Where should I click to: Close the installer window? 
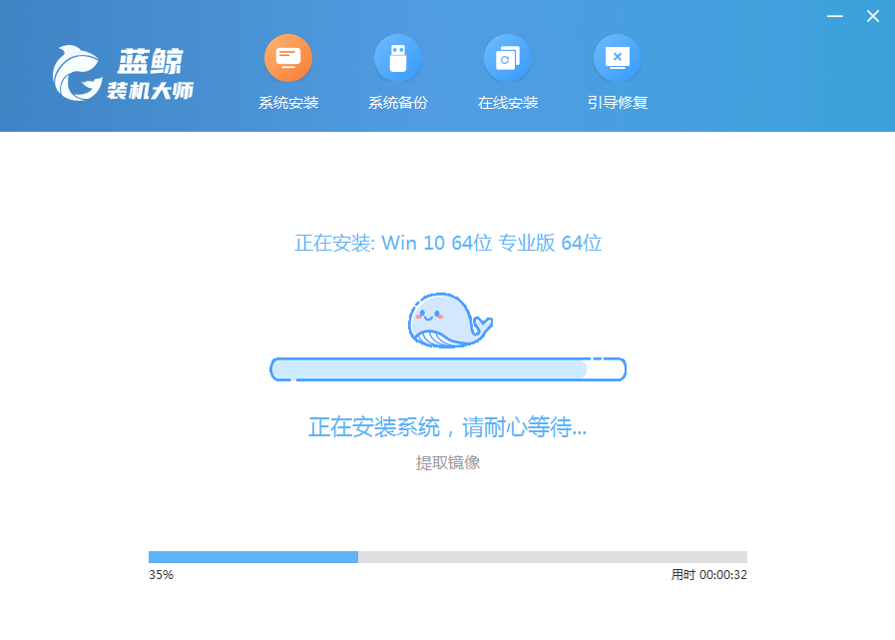873,16
